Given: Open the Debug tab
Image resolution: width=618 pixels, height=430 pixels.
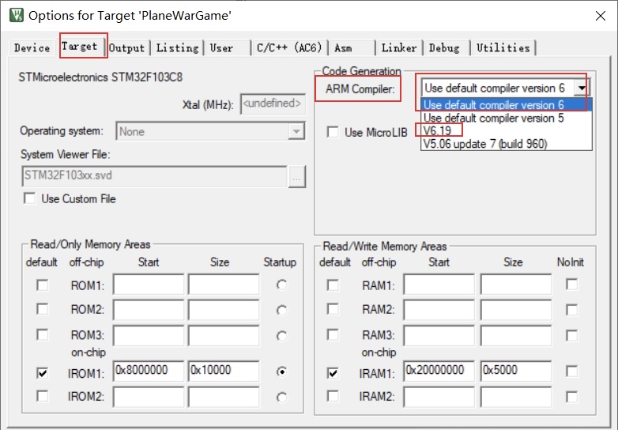Looking at the screenshot, I should 444,48.
